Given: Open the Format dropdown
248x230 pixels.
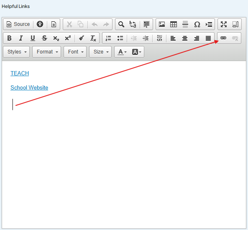Looking at the screenshot, I should point(47,52).
